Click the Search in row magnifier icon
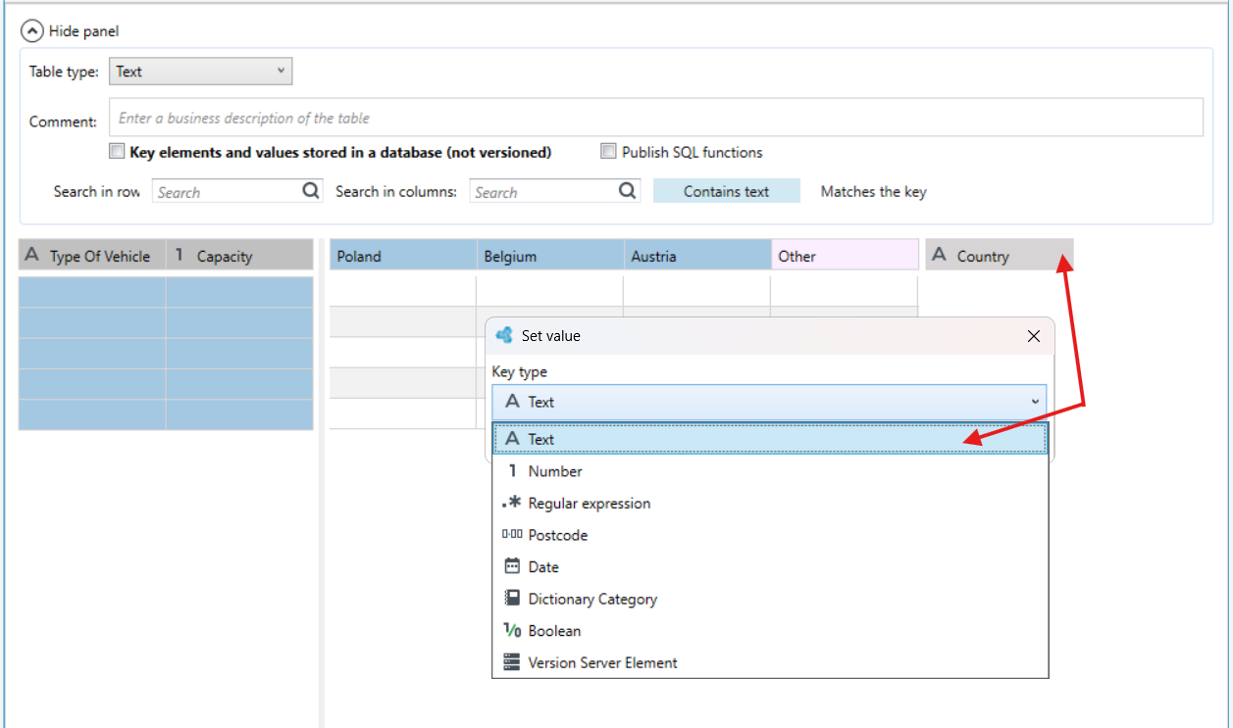Screen dimensions: 1233x728 [x=311, y=191]
